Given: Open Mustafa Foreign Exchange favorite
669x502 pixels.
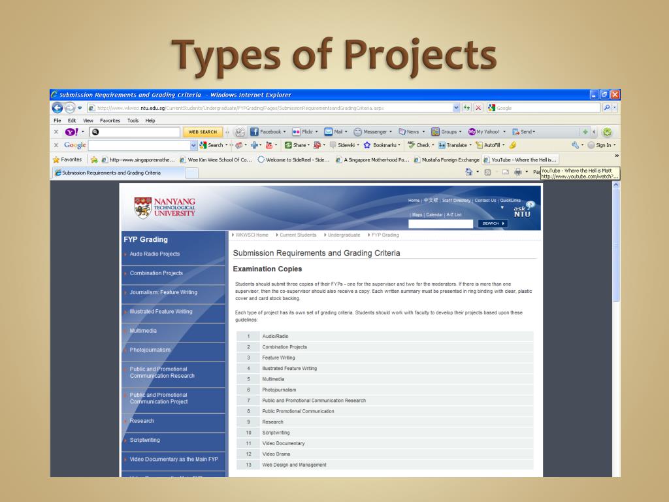Looking at the screenshot, I should click(447, 159).
